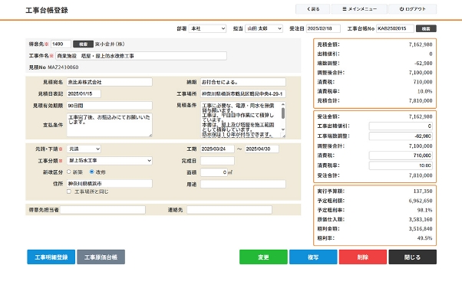Click the 工期 start date field
462x288 pixels.
(x=217, y=149)
